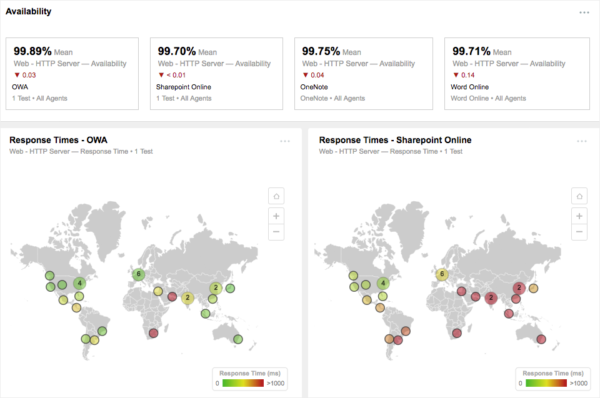Select the Word Online 99.71% availability card
600x398 pixels.
[x=517, y=74]
